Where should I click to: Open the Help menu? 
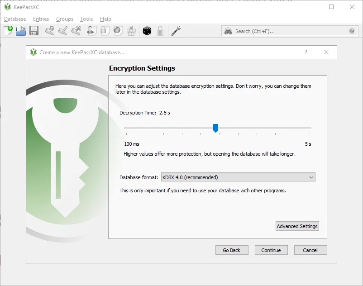point(105,19)
